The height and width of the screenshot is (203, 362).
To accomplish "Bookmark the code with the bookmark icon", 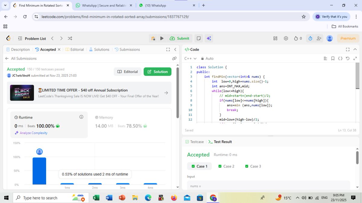I will 333,58.
